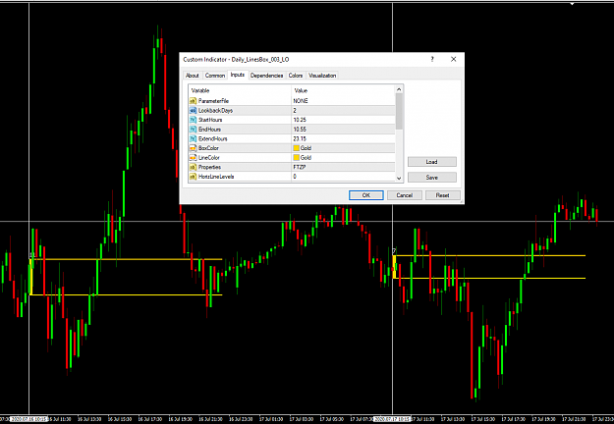This screenshot has height=424, width=614.
Task: Click the Save button
Action: 432,178
